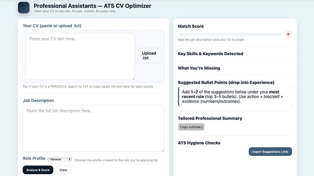Click the CV text area resize handle

click(x=133, y=78)
